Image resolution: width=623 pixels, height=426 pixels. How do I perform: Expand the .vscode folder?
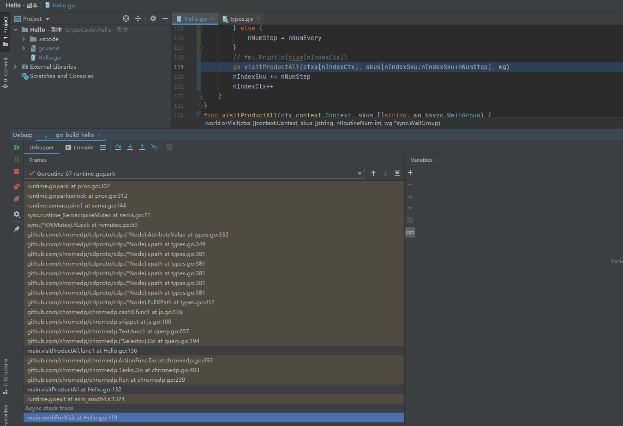coord(24,39)
